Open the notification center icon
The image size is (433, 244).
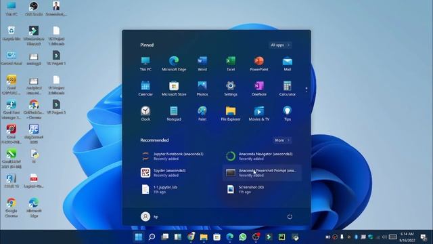pyautogui.click(x=424, y=237)
